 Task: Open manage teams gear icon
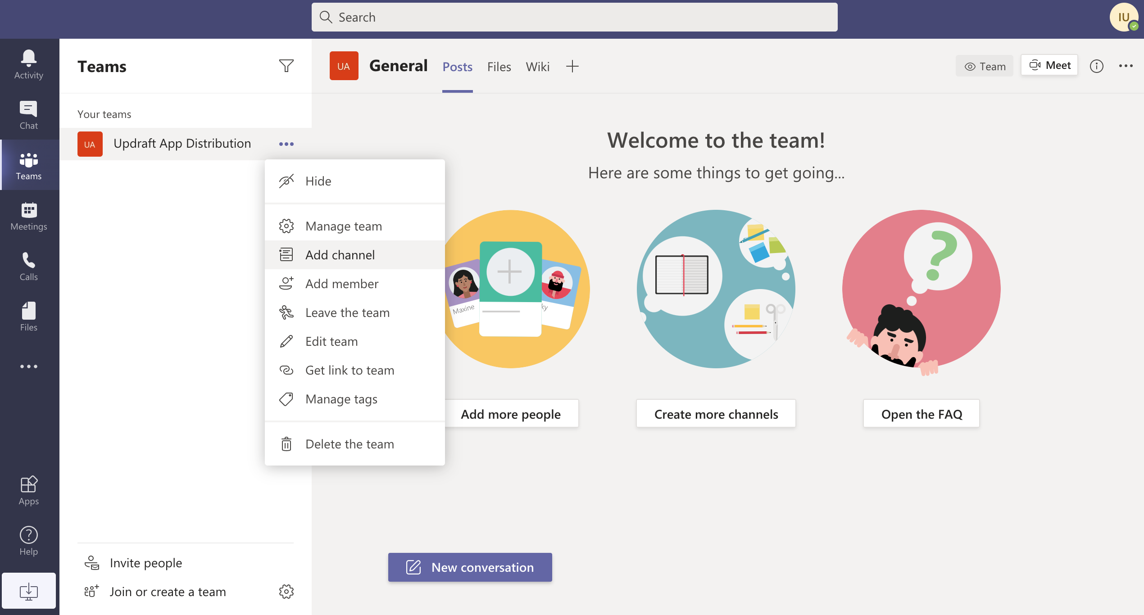(x=286, y=592)
